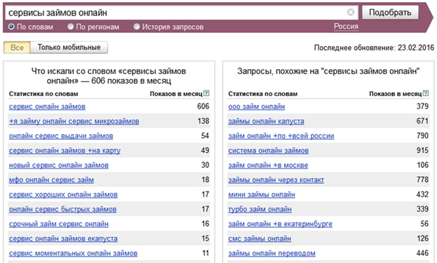Open 'онлайн сервис быстрых займов' link
Screen dimensions: 437x263
pyautogui.click(x=62, y=209)
